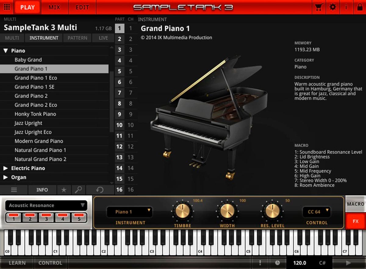Image resolution: width=366 pixels, height=269 pixels.
Task: Open the LIVE browser tab
Action: tap(103, 38)
